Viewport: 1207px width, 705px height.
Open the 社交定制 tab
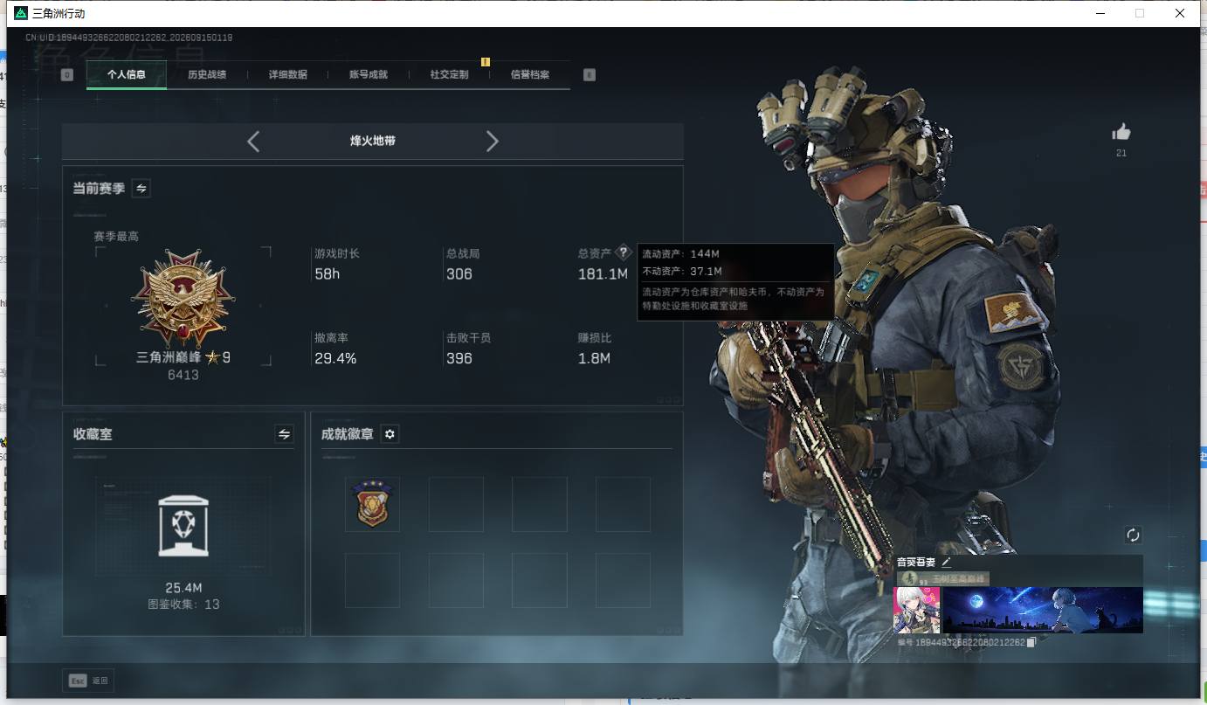click(x=450, y=75)
